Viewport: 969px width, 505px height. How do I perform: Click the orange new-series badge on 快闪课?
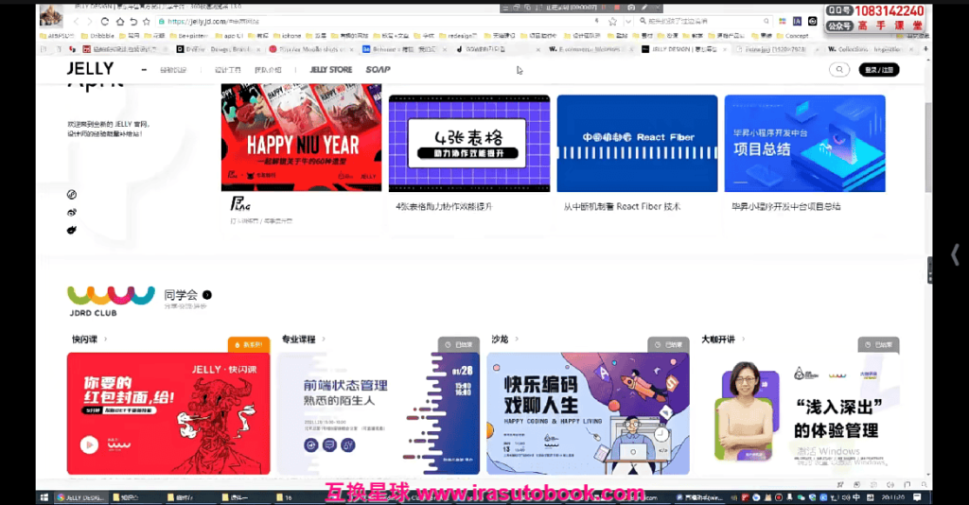(x=249, y=344)
